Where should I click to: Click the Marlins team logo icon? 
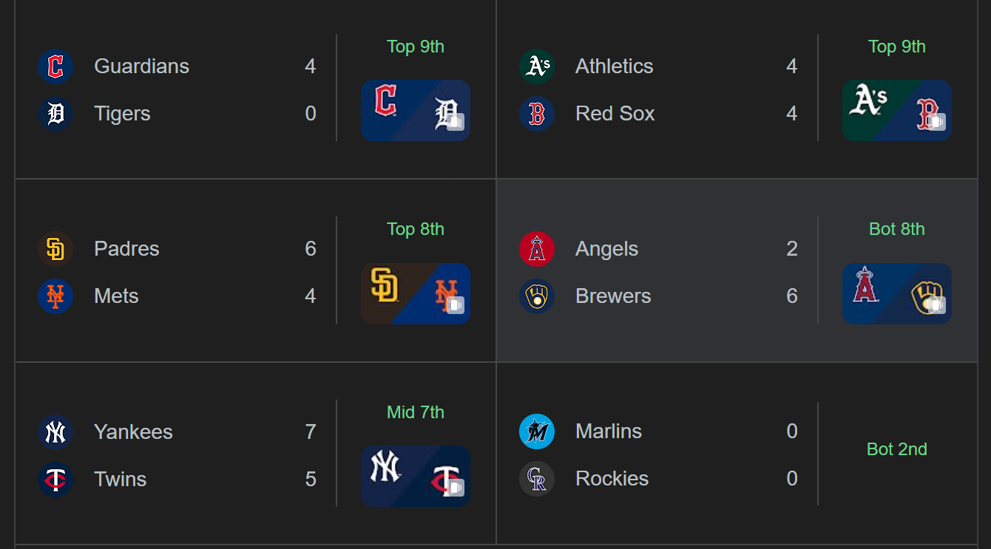coord(537,432)
